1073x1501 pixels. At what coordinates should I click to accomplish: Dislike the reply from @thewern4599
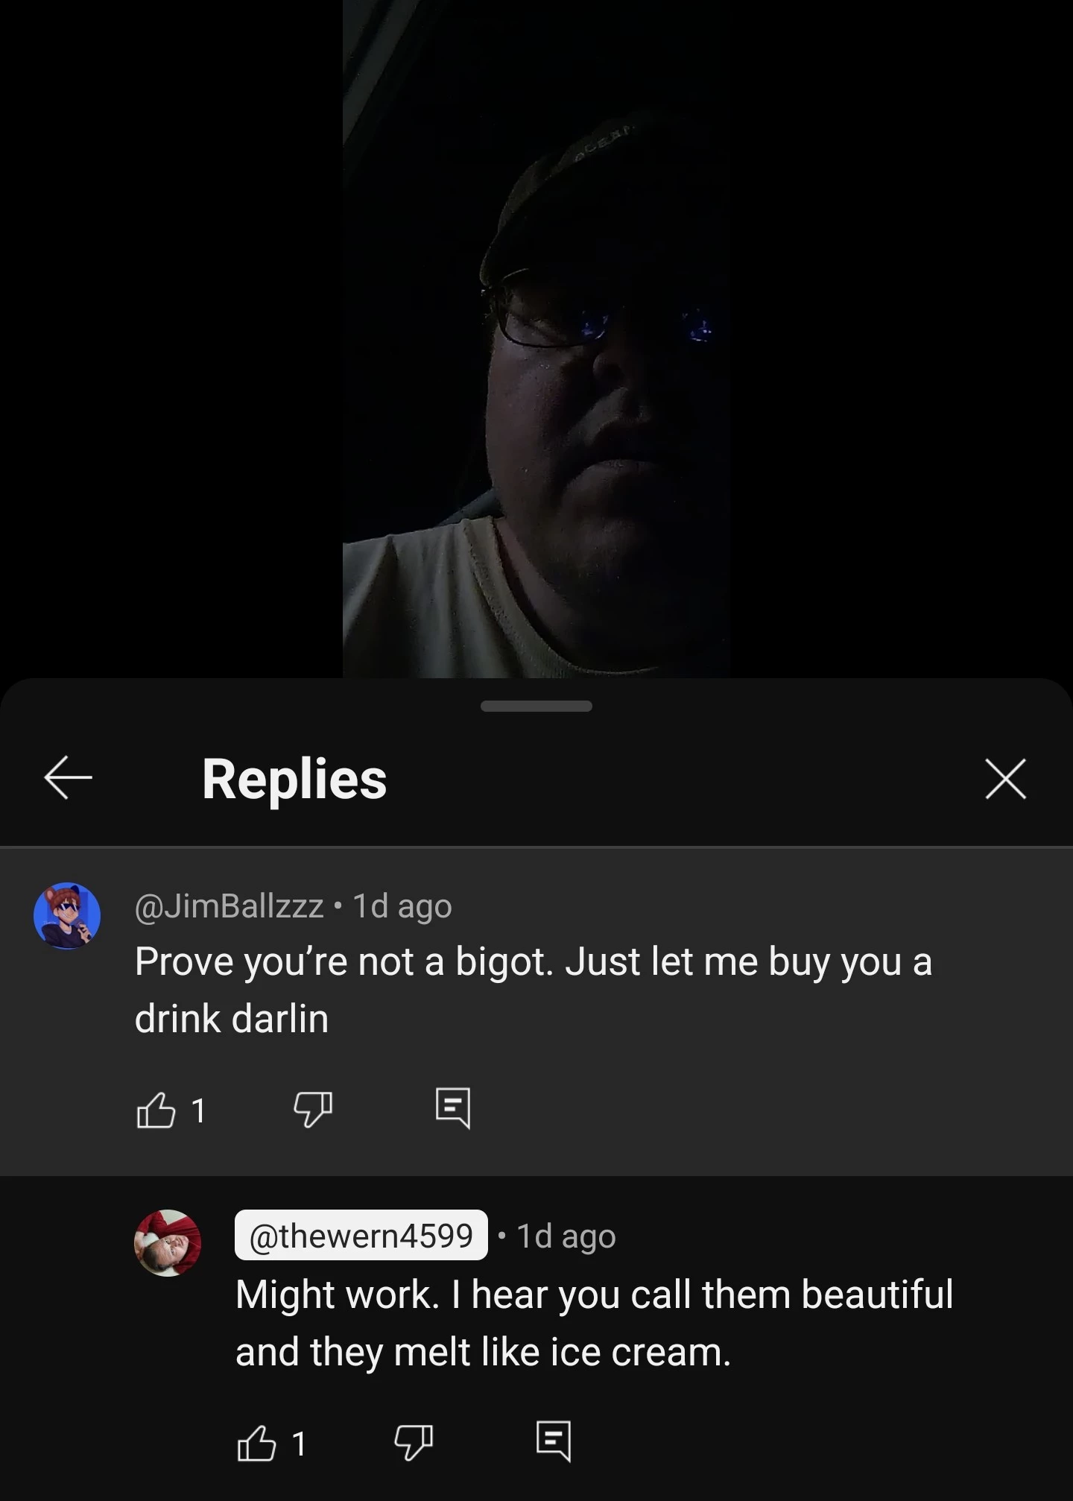pos(414,1443)
